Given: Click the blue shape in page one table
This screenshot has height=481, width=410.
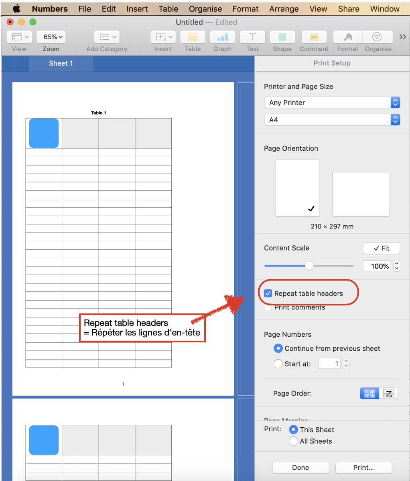Looking at the screenshot, I should point(44,133).
